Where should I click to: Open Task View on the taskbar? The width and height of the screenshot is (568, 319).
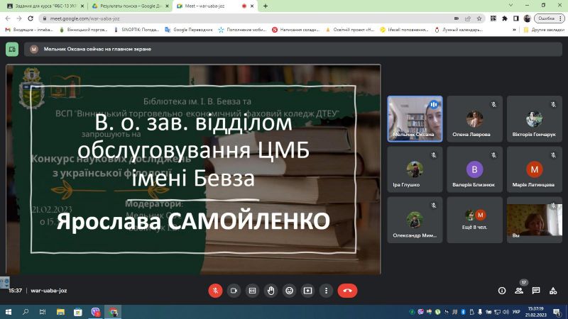(x=43, y=312)
